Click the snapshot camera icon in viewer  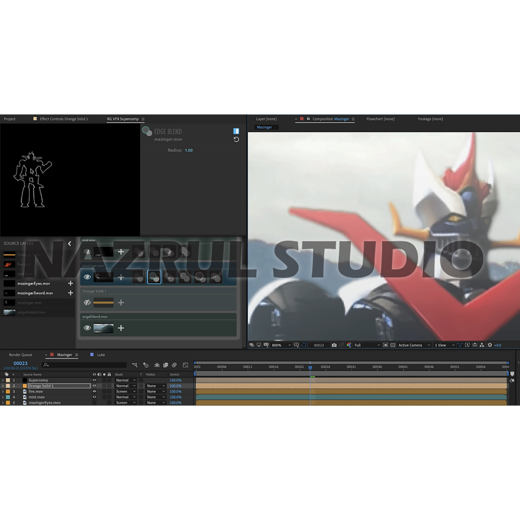coord(334,345)
